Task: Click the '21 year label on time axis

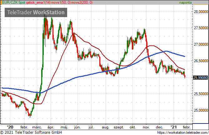Action: point(174,127)
